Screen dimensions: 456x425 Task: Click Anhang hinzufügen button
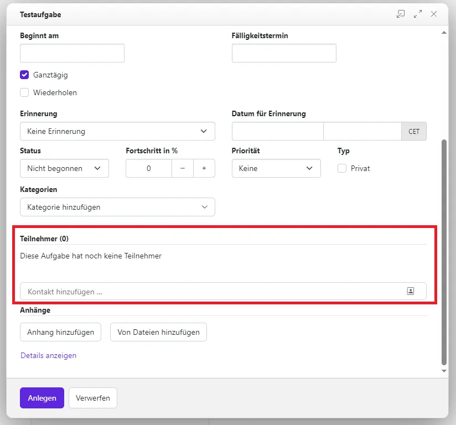click(x=61, y=332)
